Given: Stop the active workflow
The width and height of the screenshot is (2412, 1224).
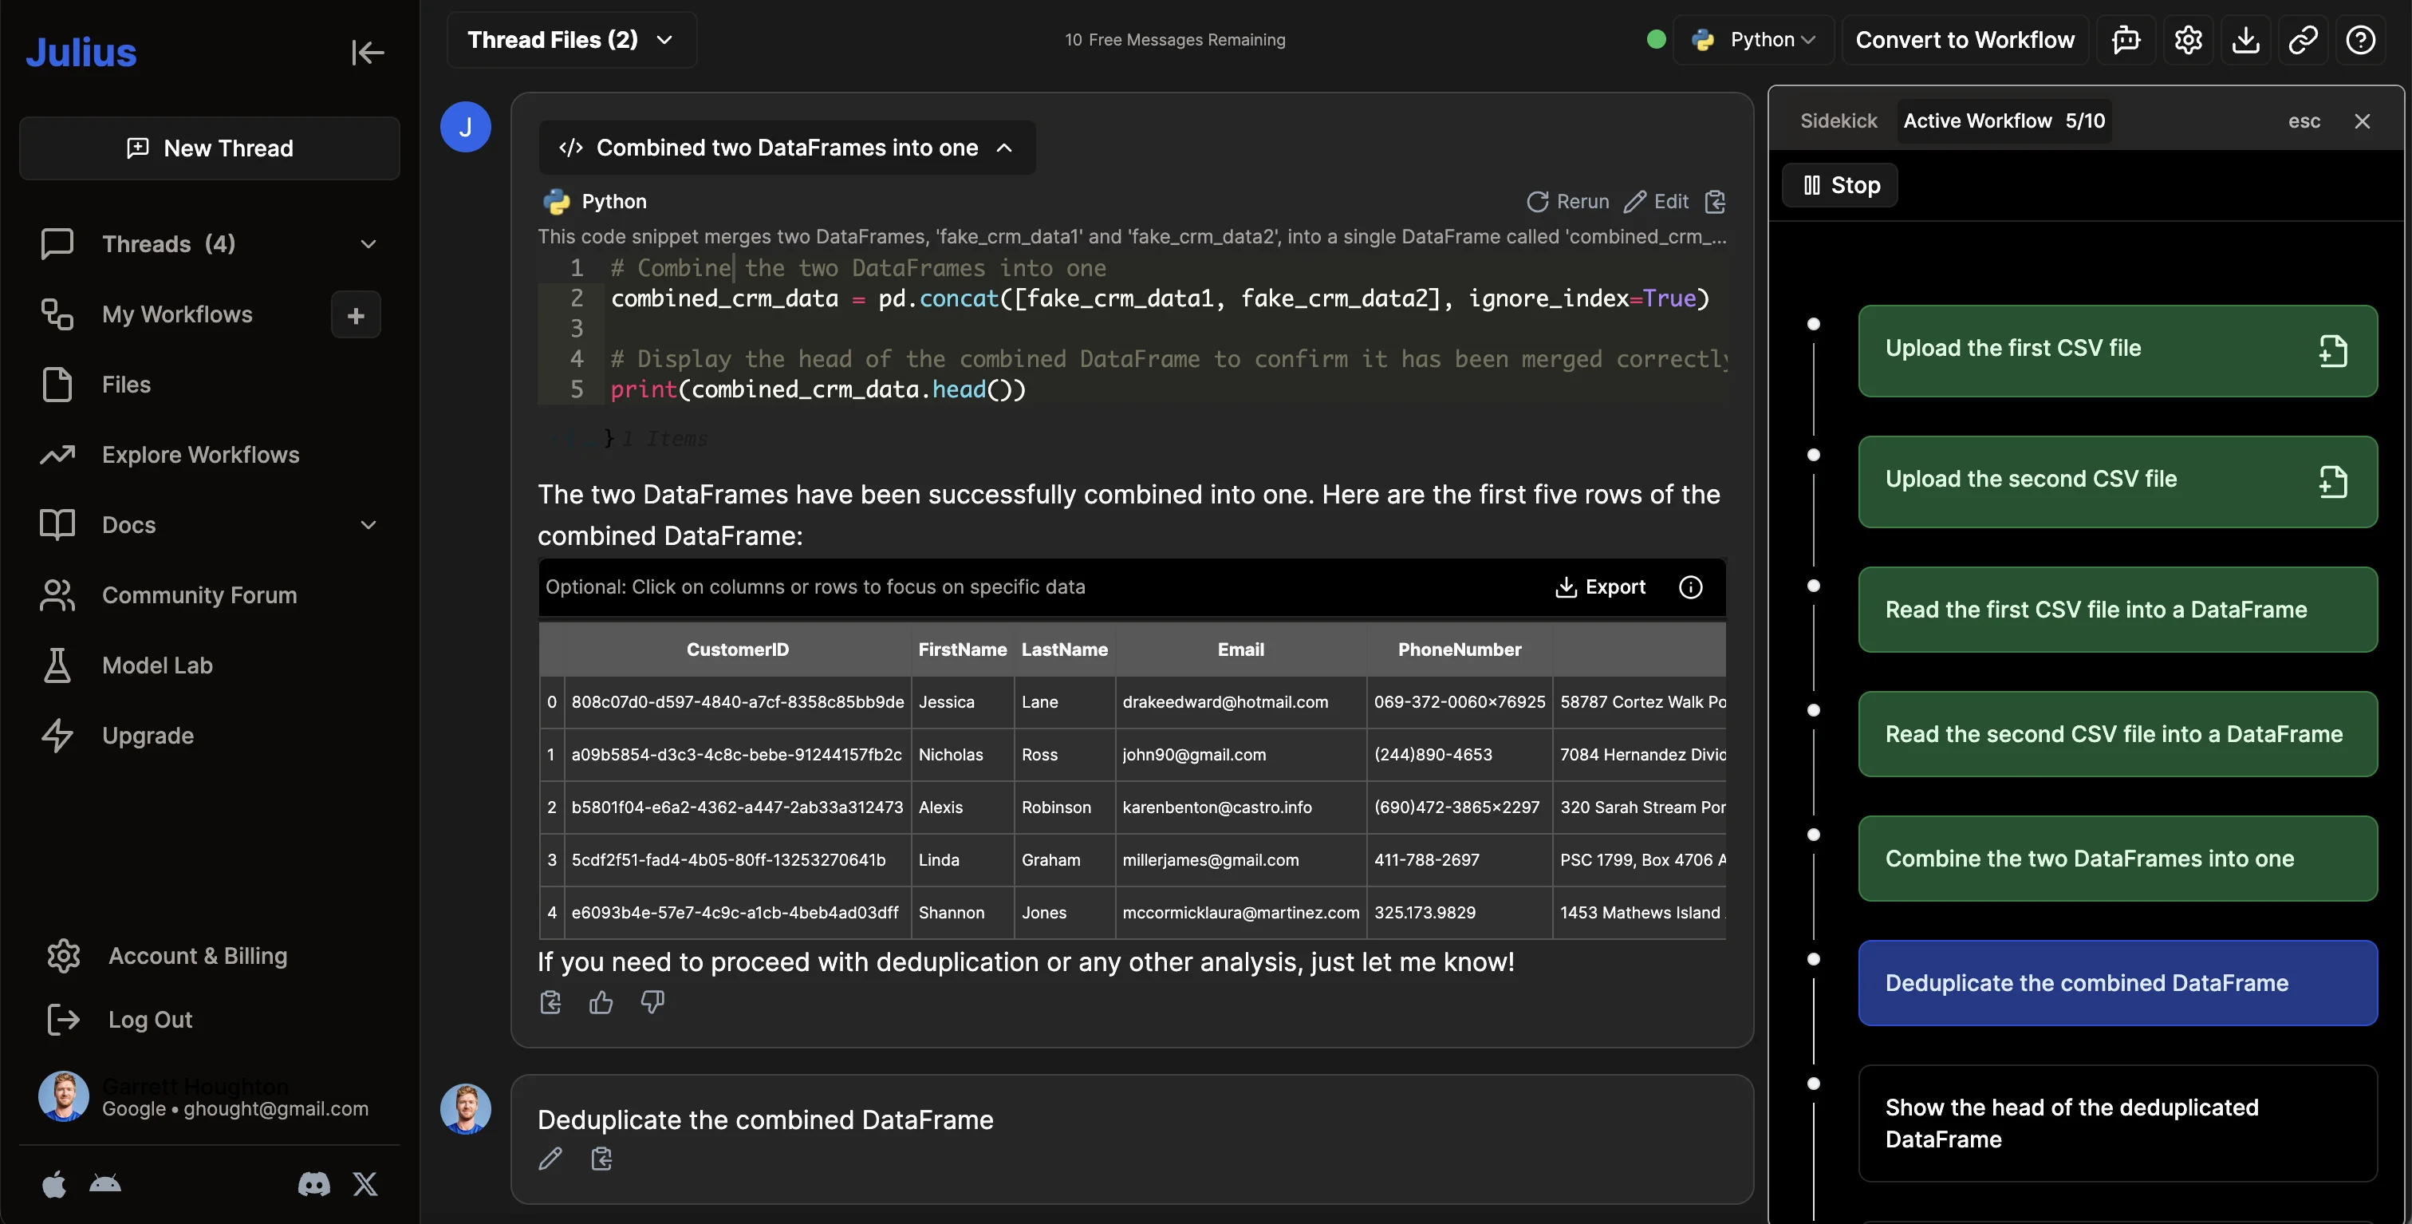Looking at the screenshot, I should (1840, 185).
